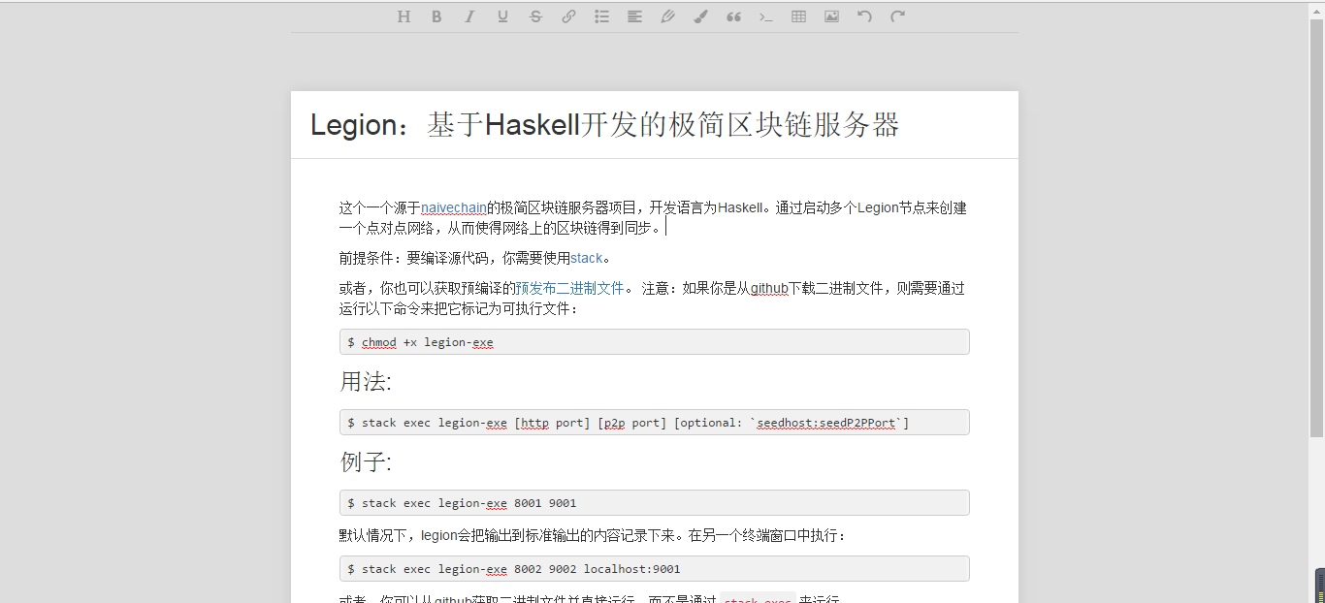Redo the last edit
The width and height of the screenshot is (1325, 603).
click(897, 16)
